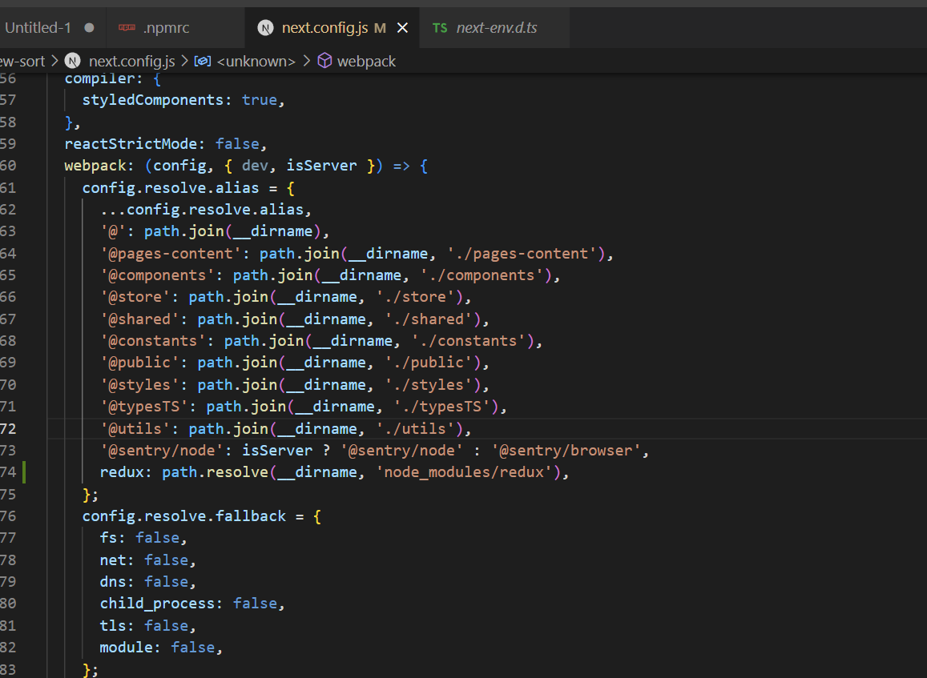The width and height of the screenshot is (927, 678).
Task: Close the next.config.js tab
Action: (x=402, y=26)
